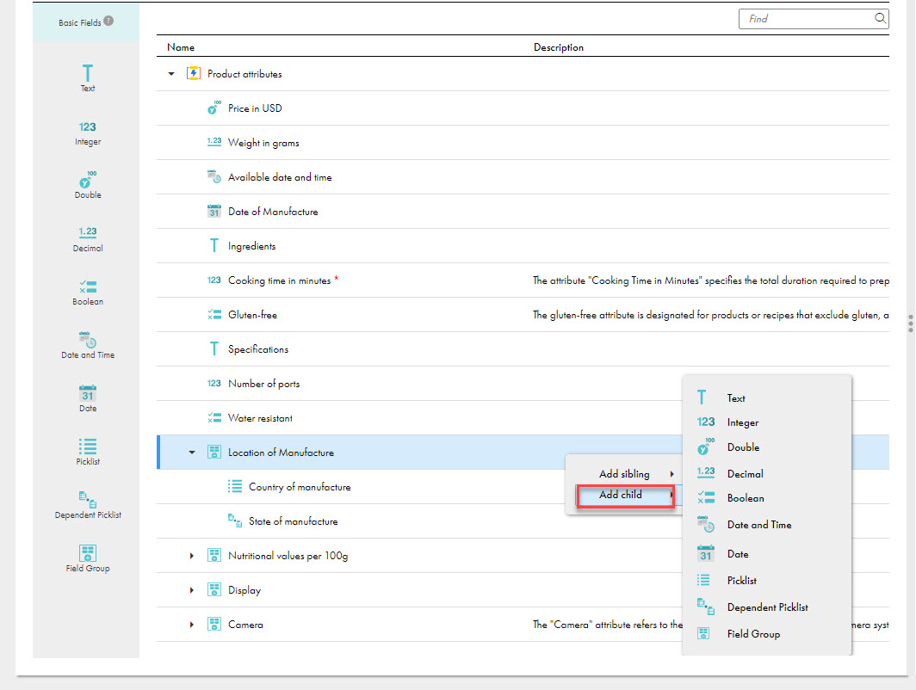Image resolution: width=916 pixels, height=690 pixels.
Task: Click the calendar icon beside Date of Manufacture
Action: coord(214,211)
